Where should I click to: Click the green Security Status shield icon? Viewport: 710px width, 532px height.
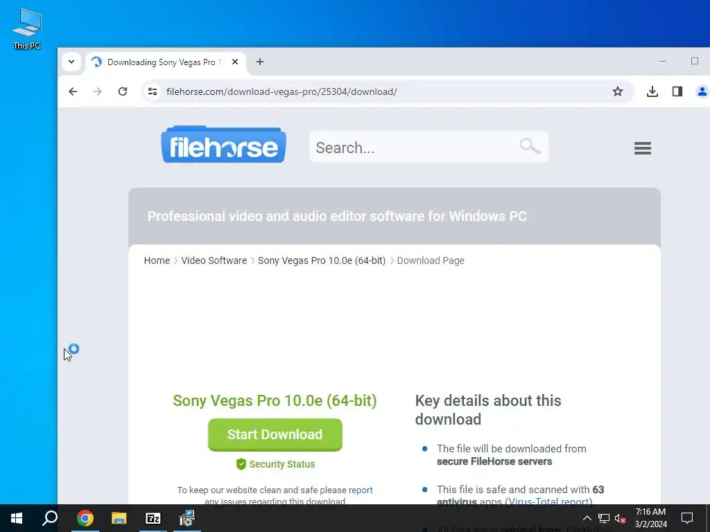coord(241,464)
